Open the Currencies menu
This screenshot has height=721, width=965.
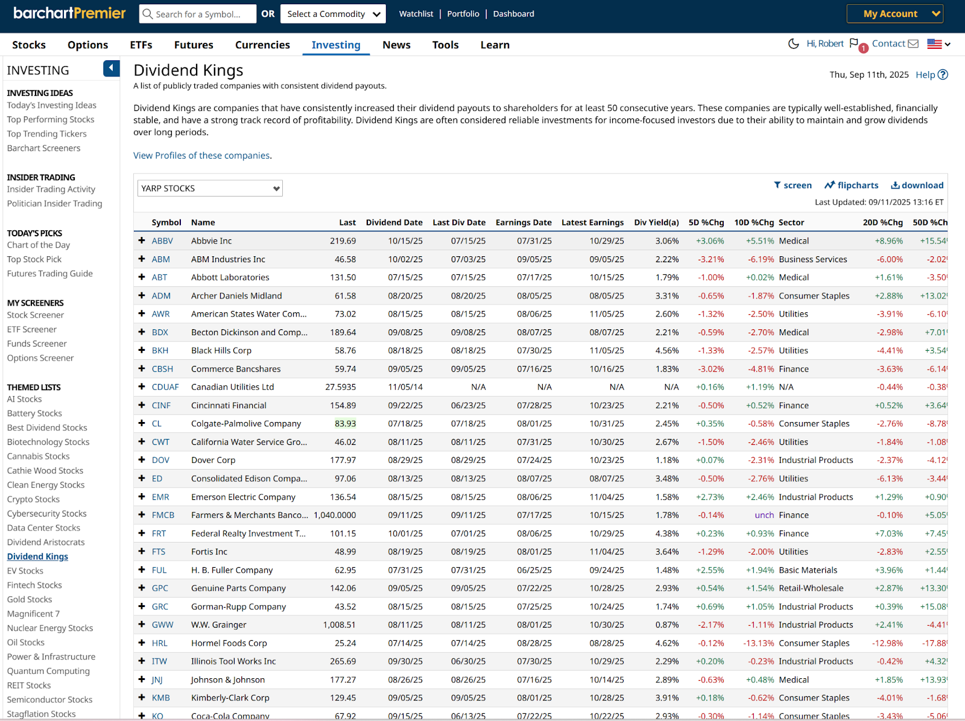262,45
